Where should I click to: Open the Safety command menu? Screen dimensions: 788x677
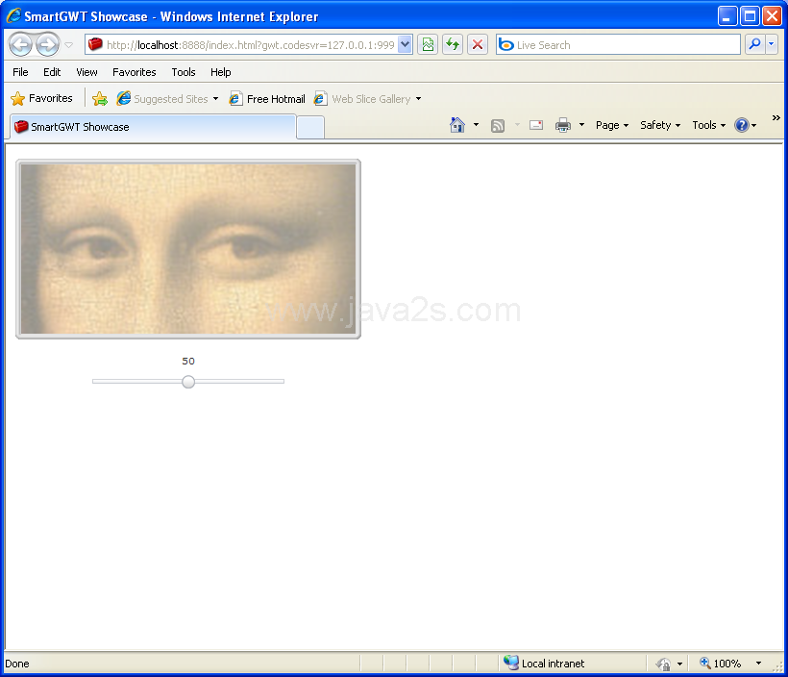660,125
